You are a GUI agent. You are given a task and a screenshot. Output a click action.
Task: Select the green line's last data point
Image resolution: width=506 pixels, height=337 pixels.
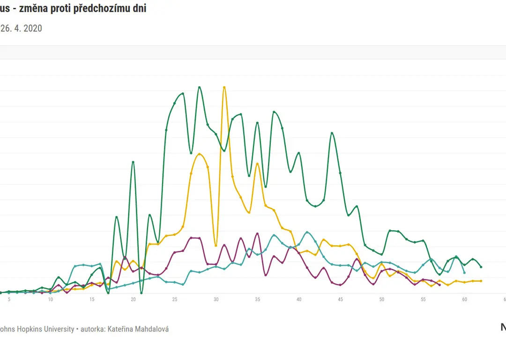[x=481, y=267]
